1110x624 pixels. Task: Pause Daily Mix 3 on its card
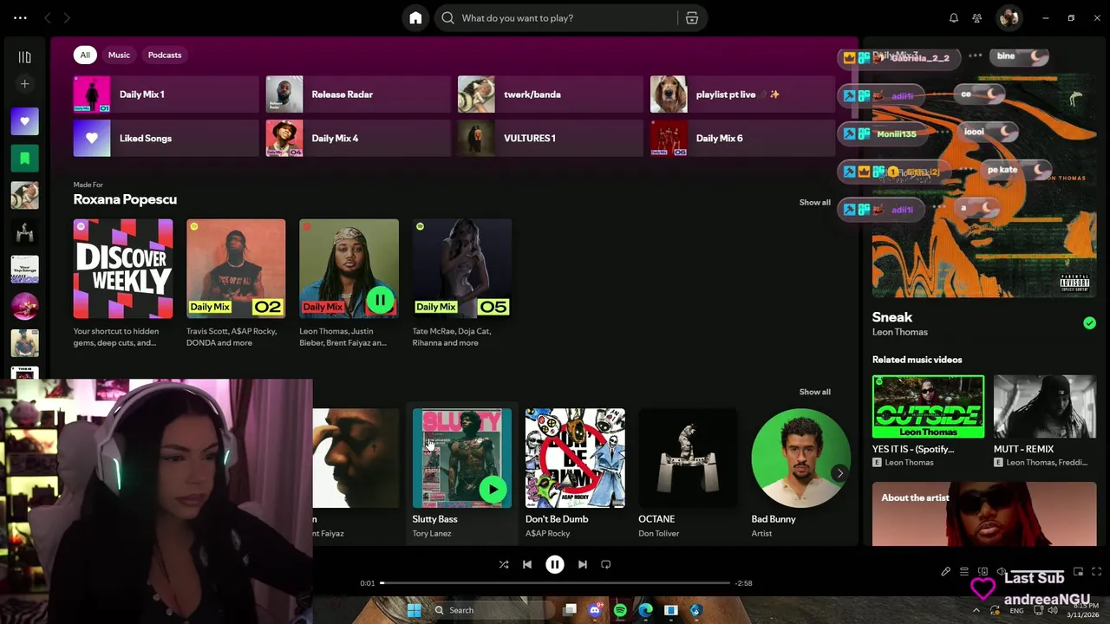point(380,301)
